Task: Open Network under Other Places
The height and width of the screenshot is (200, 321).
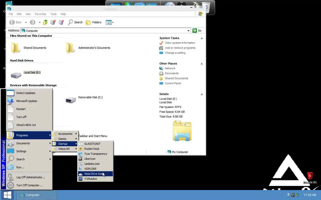Action: [x=170, y=68]
